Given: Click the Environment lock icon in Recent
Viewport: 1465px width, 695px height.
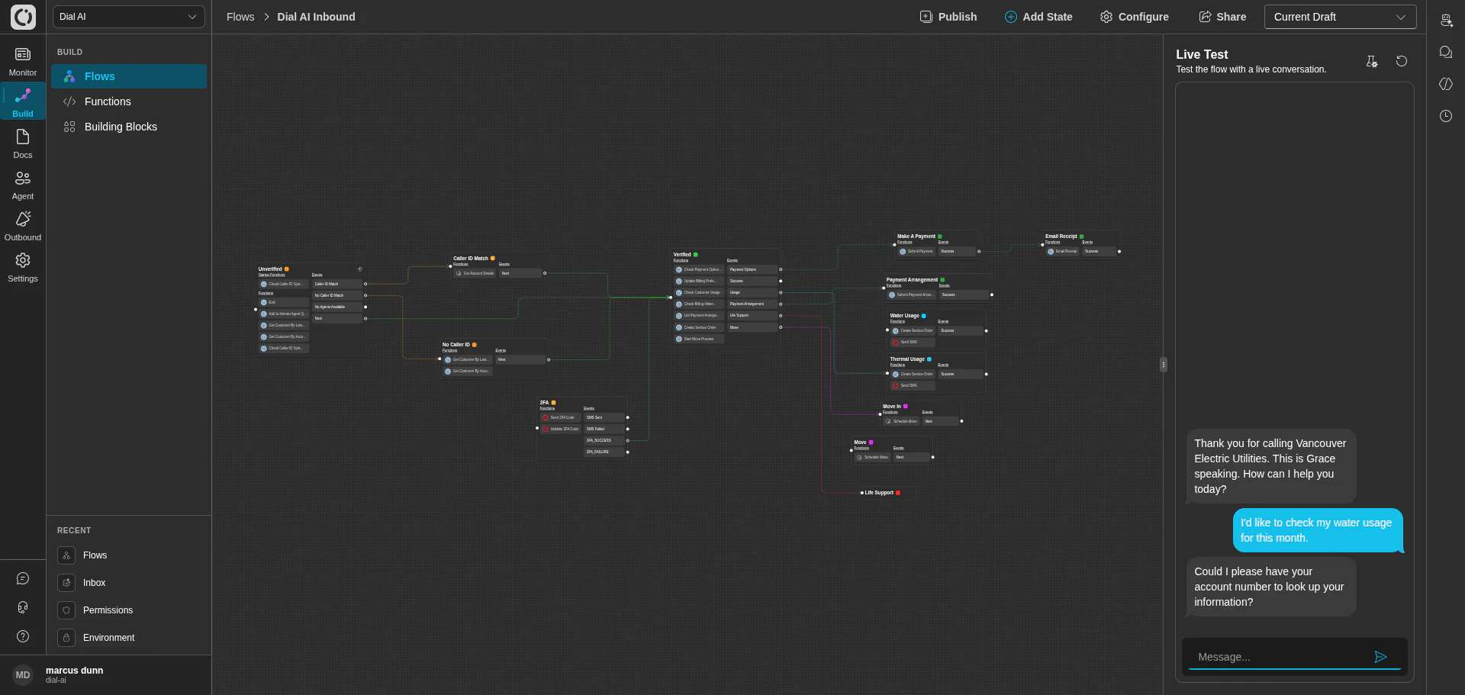Looking at the screenshot, I should point(66,638).
